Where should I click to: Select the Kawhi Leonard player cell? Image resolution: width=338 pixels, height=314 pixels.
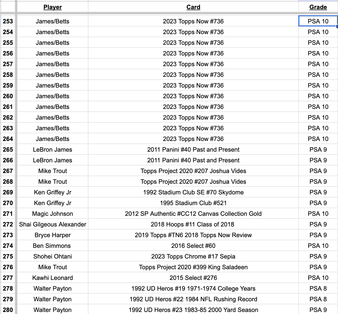point(53,278)
